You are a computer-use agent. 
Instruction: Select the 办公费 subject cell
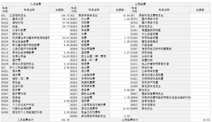85,19
